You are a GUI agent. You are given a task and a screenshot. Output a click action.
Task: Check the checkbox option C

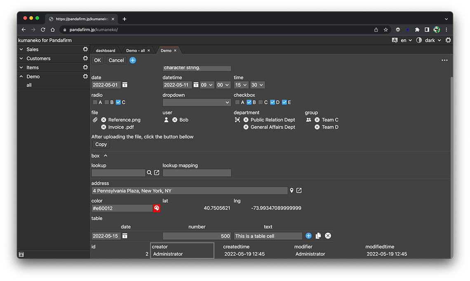tap(261, 102)
